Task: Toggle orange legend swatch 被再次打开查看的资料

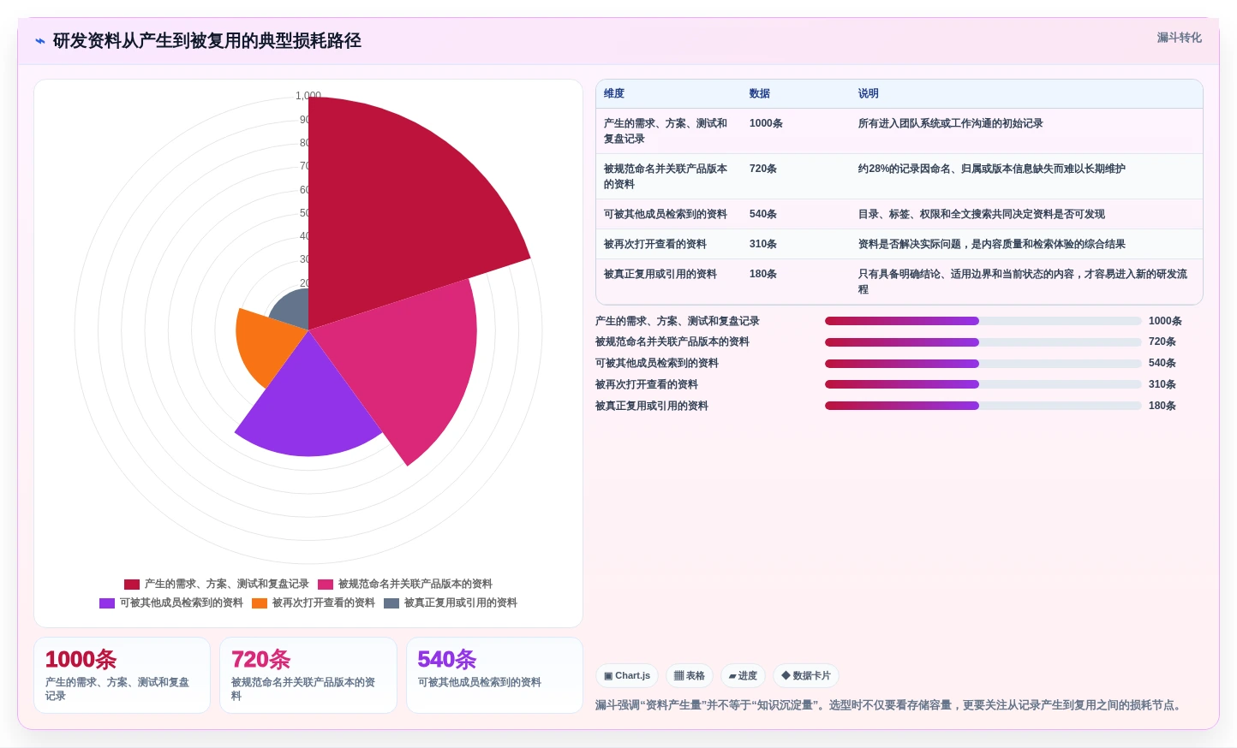Action: pos(260,603)
